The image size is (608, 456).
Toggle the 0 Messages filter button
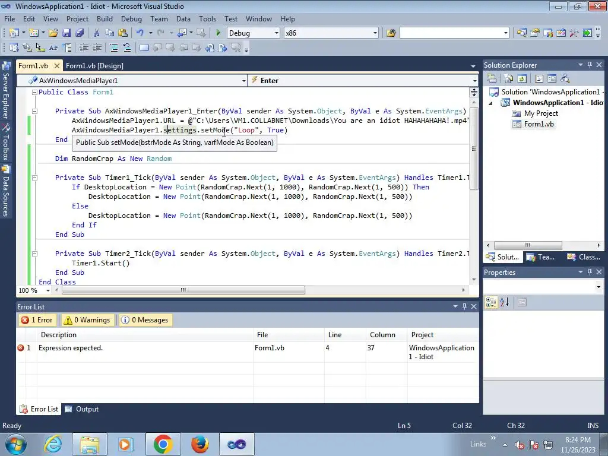(145, 320)
